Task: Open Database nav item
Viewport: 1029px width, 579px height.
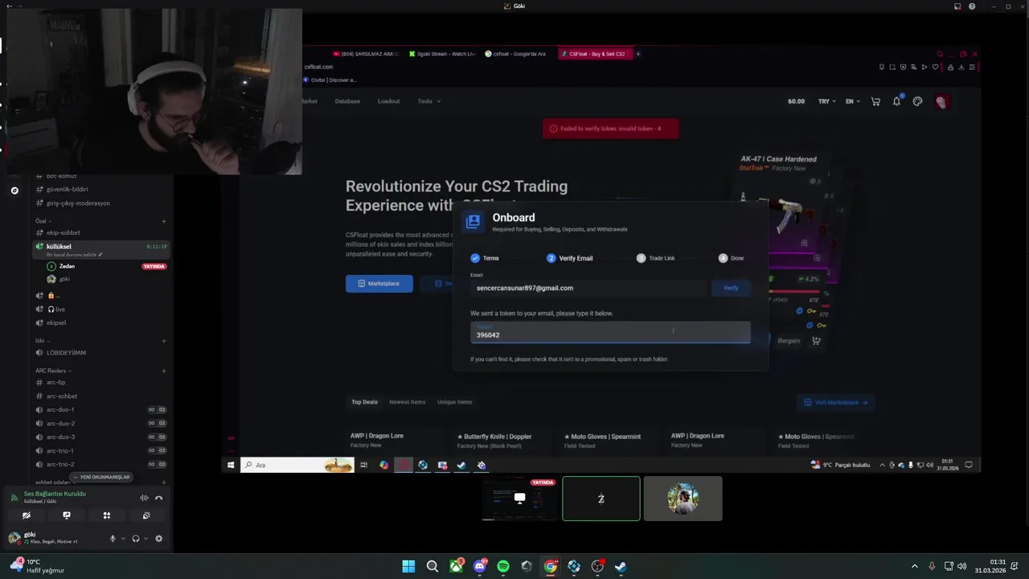Action: 347,101
